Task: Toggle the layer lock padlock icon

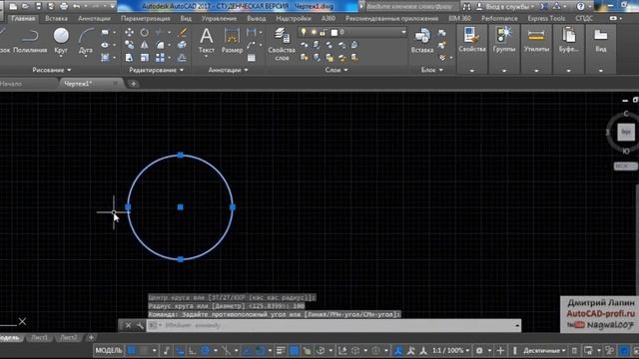Action: [x=323, y=32]
